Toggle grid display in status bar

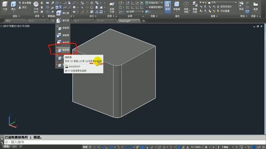(90, 147)
